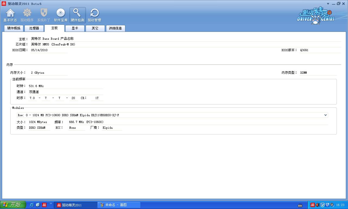Click the red 驱 title bar icon
The height and width of the screenshot is (209, 348).
(4, 4)
